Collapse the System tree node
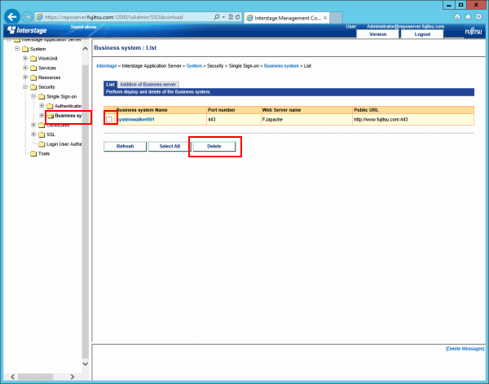Screen dimensions: 489x384 [17, 49]
